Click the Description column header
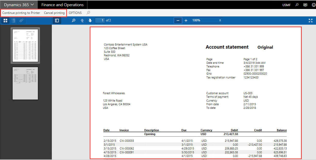This screenshot has width=316, height=160. pyautogui.click(x=152, y=130)
